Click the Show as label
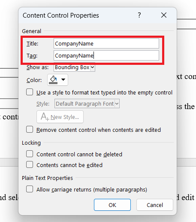 tap(37, 67)
